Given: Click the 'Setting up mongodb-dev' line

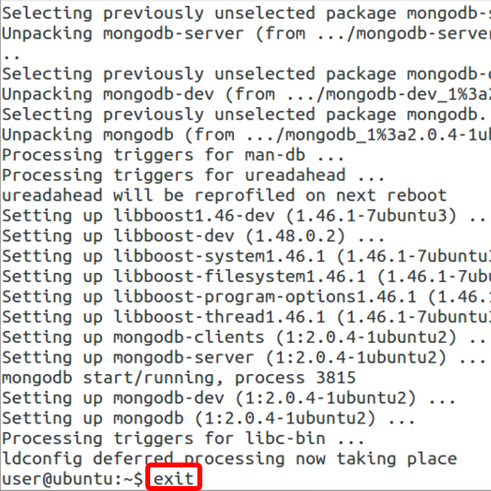Looking at the screenshot, I should pos(229,398).
